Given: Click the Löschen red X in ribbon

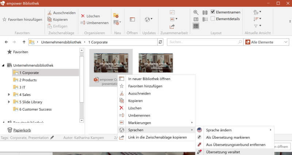Looking at the screenshot, I should (82, 16).
